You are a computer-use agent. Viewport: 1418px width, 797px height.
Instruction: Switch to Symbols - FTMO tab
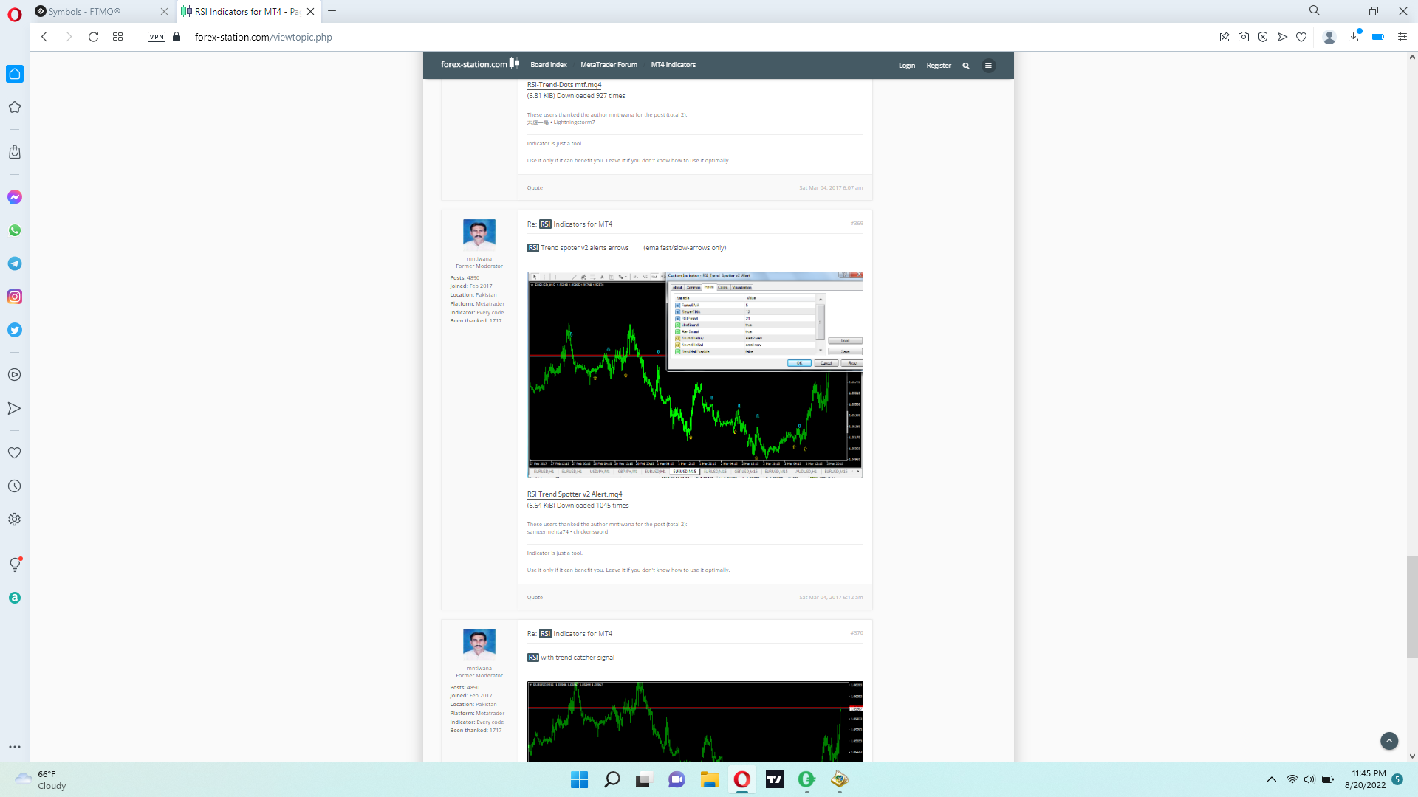tap(96, 11)
